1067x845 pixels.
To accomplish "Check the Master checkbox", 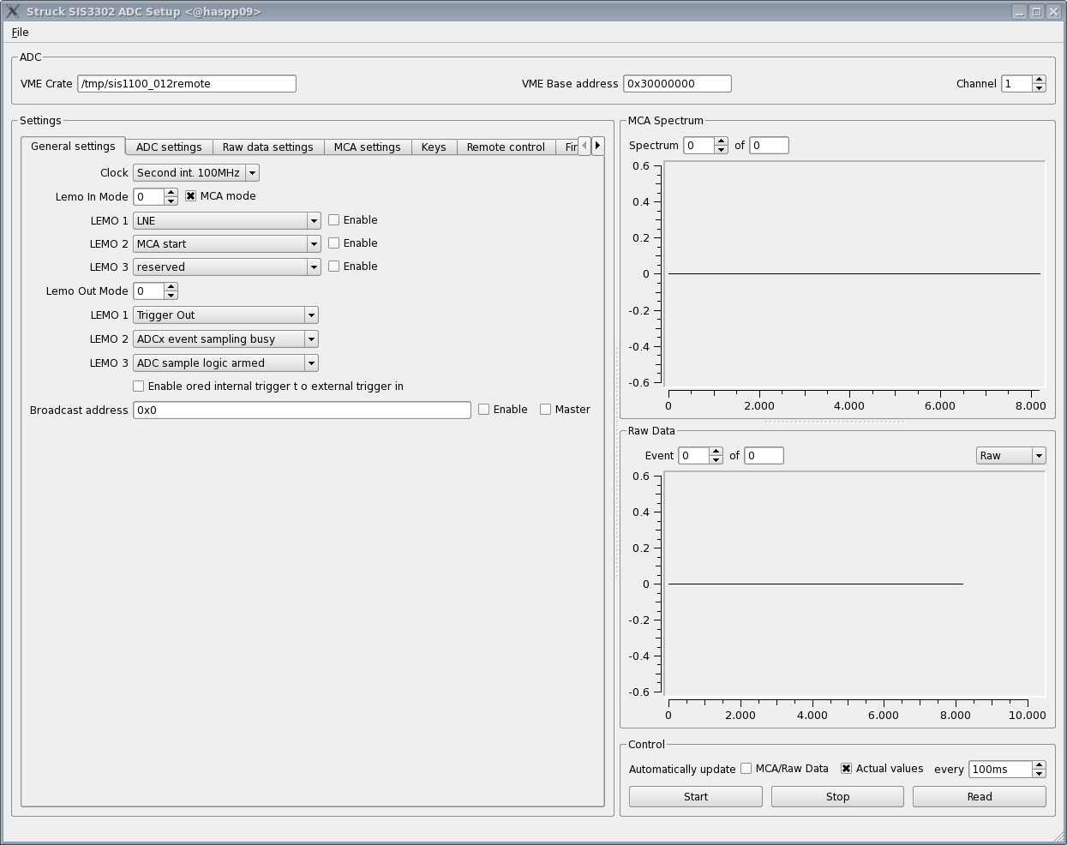I will click(x=545, y=410).
